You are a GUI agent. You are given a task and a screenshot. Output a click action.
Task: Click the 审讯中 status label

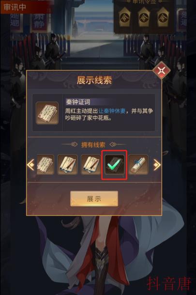pyautogui.click(x=15, y=7)
